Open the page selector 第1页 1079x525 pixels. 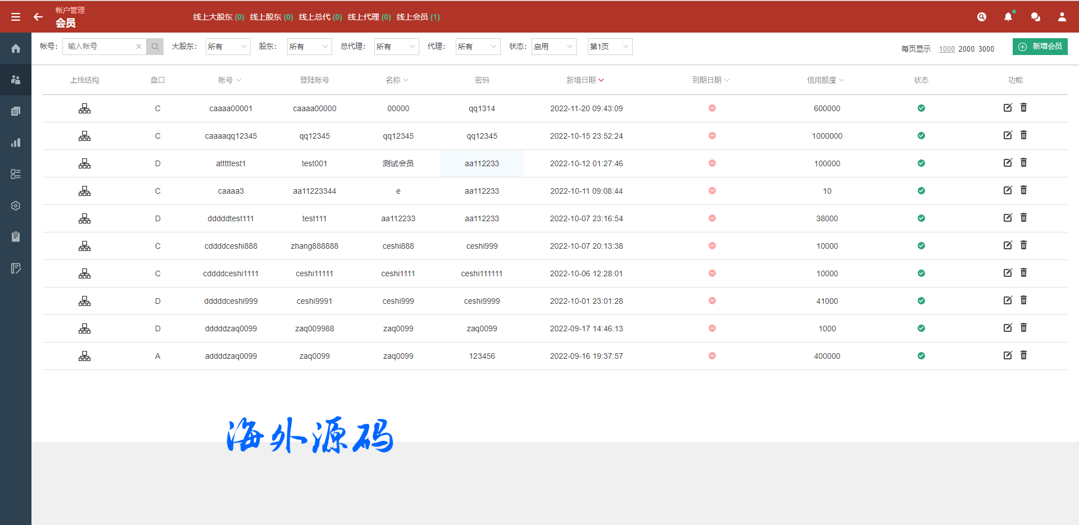pos(610,47)
